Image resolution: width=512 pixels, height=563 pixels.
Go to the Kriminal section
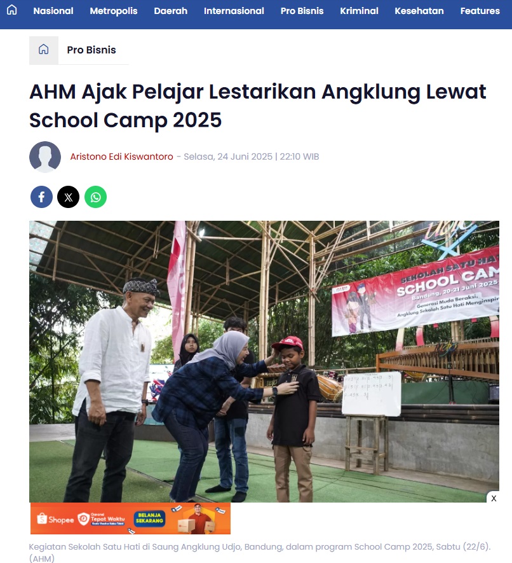[x=359, y=11]
